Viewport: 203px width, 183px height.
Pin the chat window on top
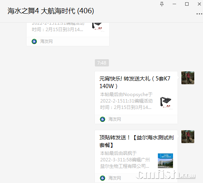tap(162, 4)
